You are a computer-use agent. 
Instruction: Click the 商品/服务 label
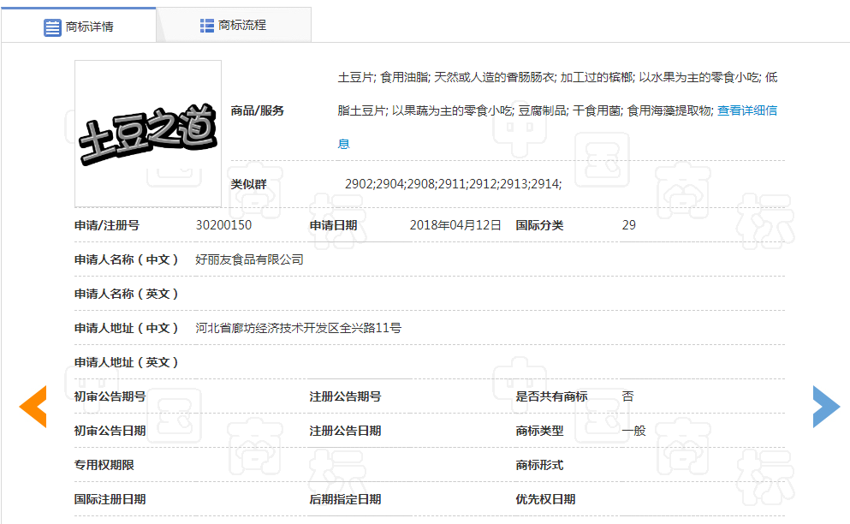pos(257,110)
